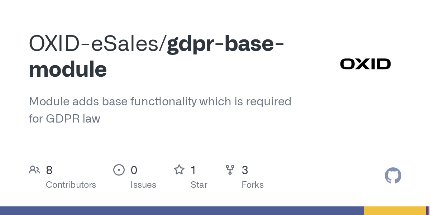
Task: Click the GitHub Octocat logo
Action: click(393, 176)
